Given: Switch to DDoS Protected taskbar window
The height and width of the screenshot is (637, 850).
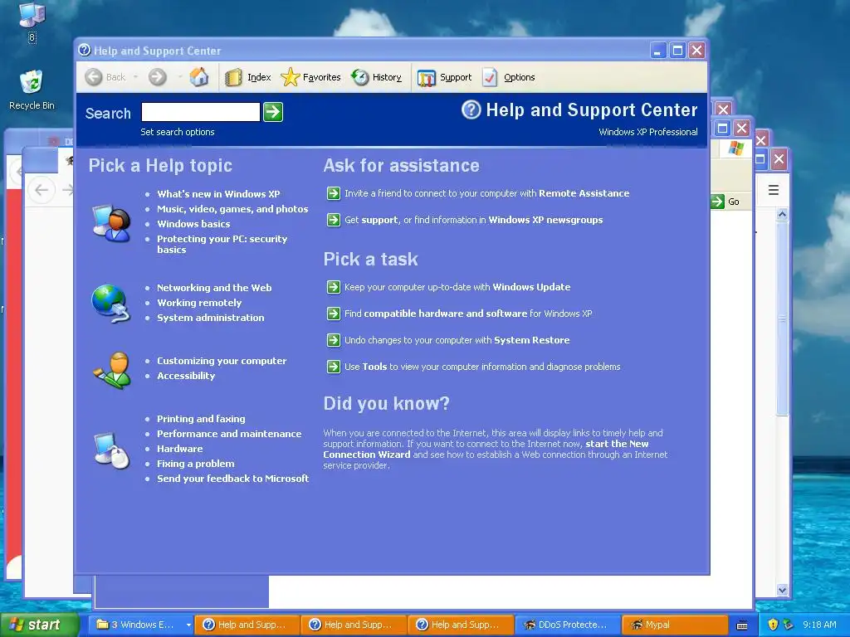Looking at the screenshot, I should [567, 625].
